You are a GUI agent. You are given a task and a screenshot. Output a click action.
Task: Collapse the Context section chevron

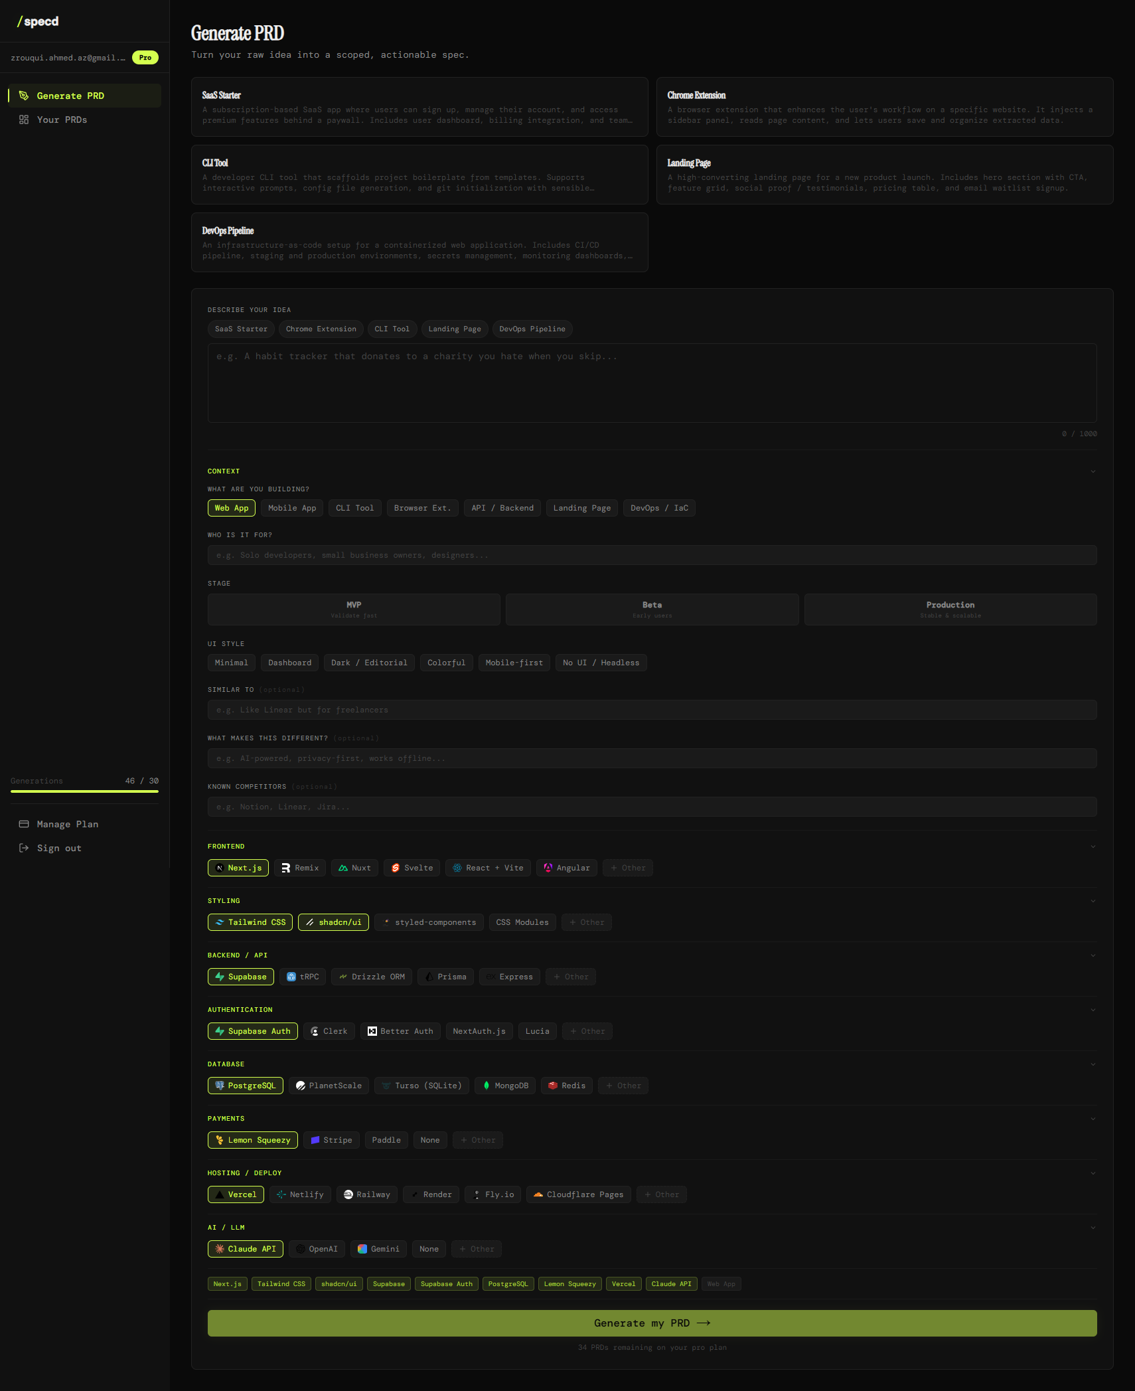(1093, 471)
